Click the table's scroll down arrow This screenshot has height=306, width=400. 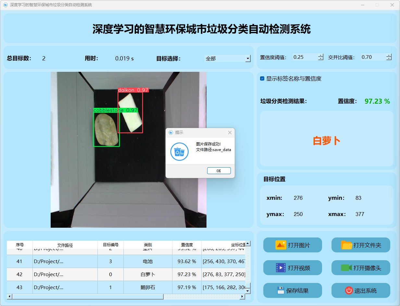click(x=248, y=291)
